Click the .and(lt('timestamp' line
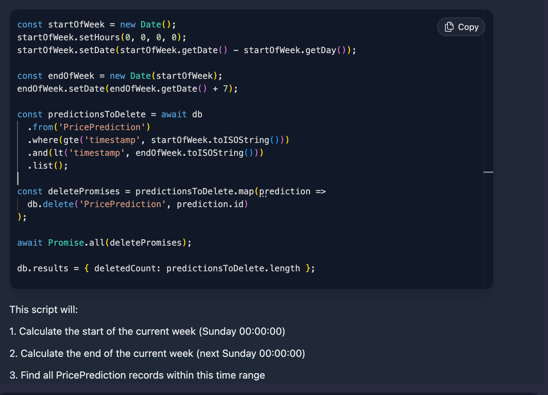The width and height of the screenshot is (548, 395). click(145, 153)
